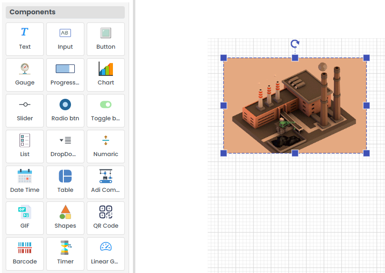Insert a Date Time component
This screenshot has width=385, height=273.
(25, 182)
